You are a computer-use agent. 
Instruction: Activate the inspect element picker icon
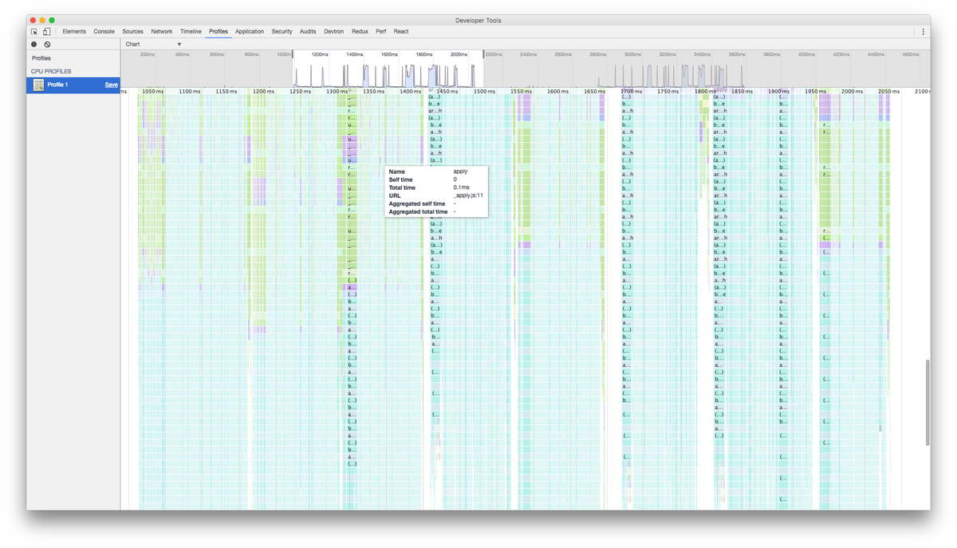point(34,31)
